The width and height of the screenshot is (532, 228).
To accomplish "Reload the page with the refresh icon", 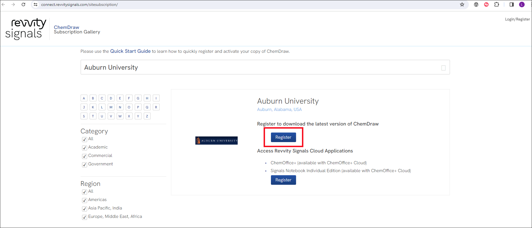I will click(23, 4).
